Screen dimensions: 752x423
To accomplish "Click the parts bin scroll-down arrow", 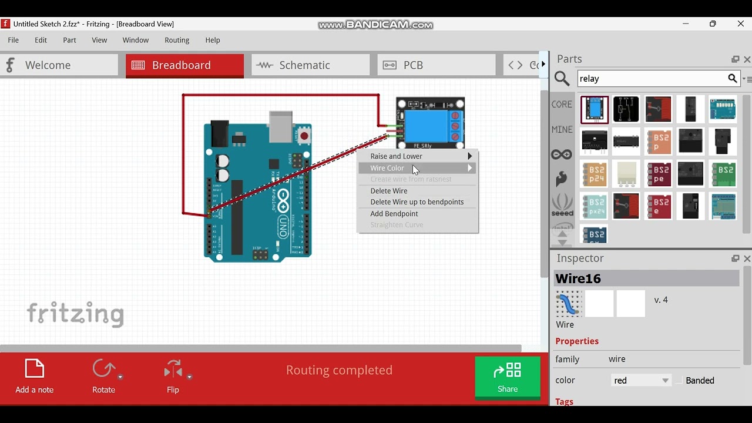I will coord(562,242).
